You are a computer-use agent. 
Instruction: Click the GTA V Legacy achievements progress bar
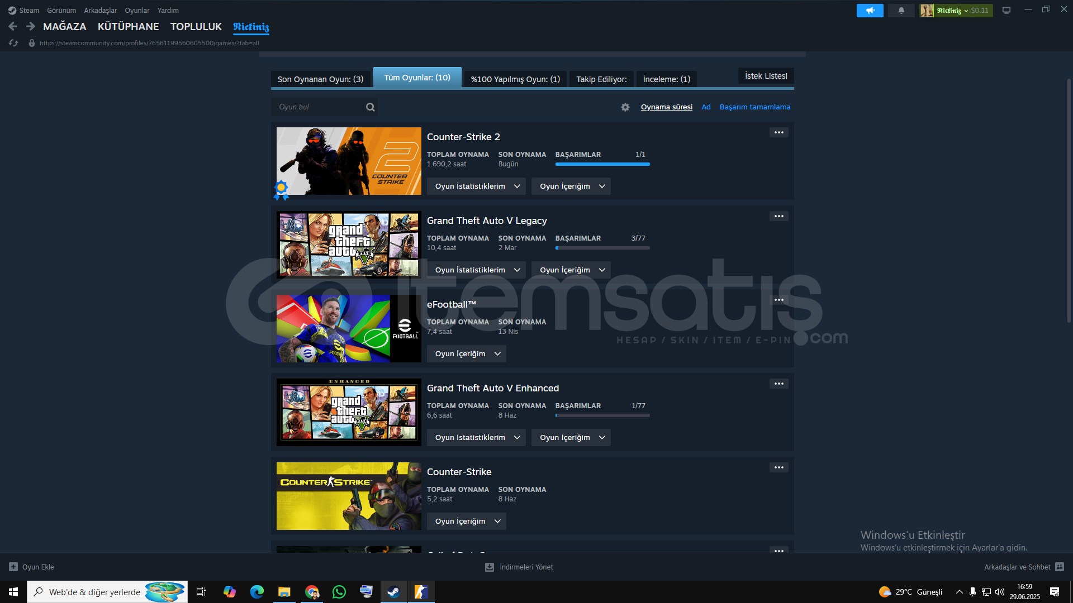click(x=602, y=248)
